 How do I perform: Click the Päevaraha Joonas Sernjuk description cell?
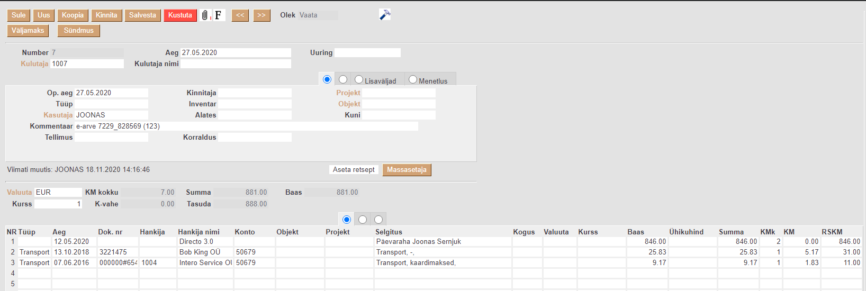click(443, 241)
